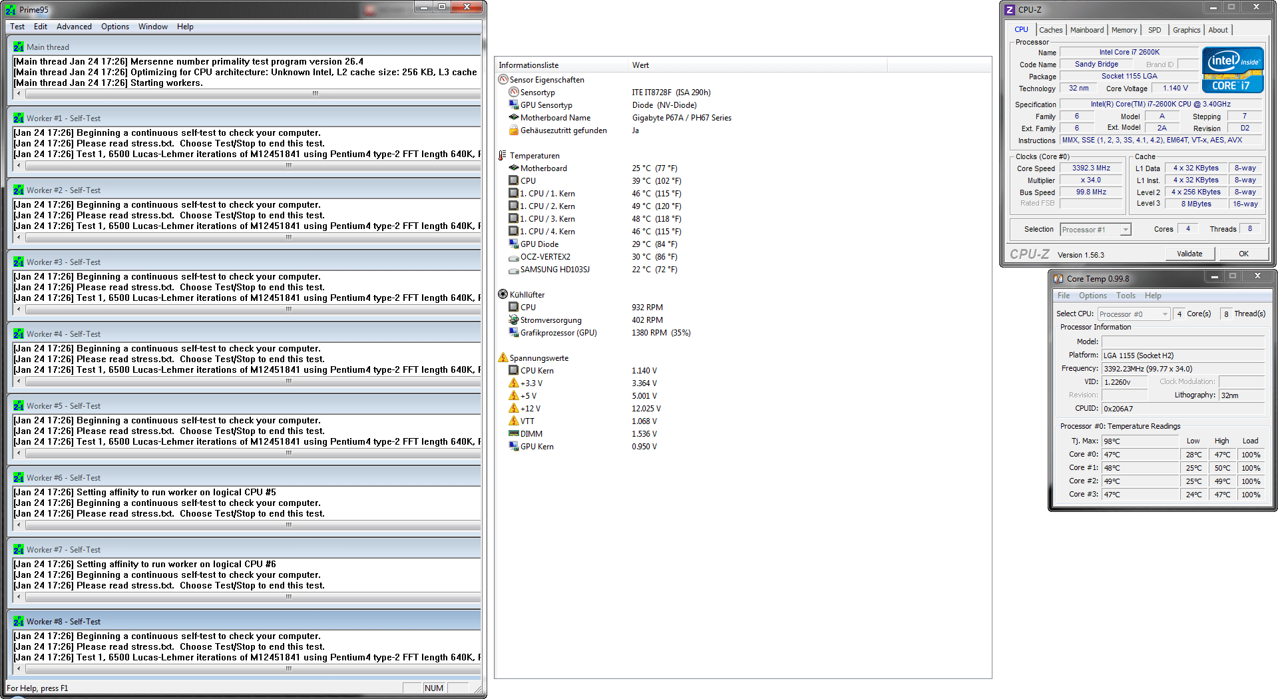Switch to the Memory tab in CPU-Z
1278x699 pixels.
(1124, 30)
